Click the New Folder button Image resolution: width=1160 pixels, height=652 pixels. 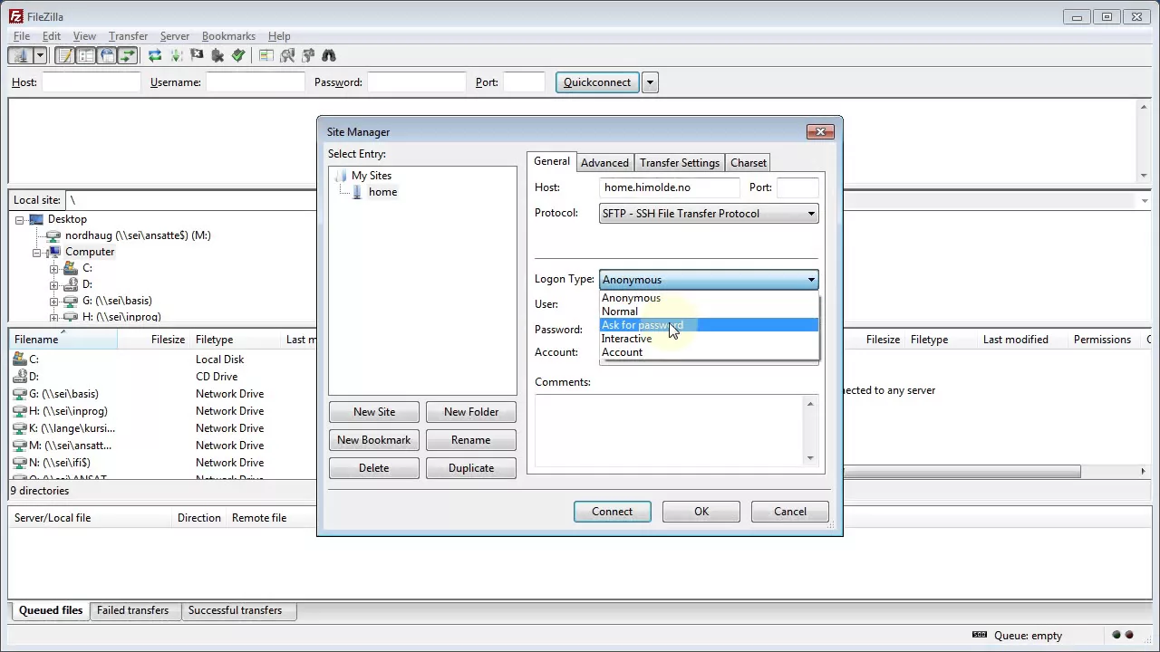coord(471,412)
